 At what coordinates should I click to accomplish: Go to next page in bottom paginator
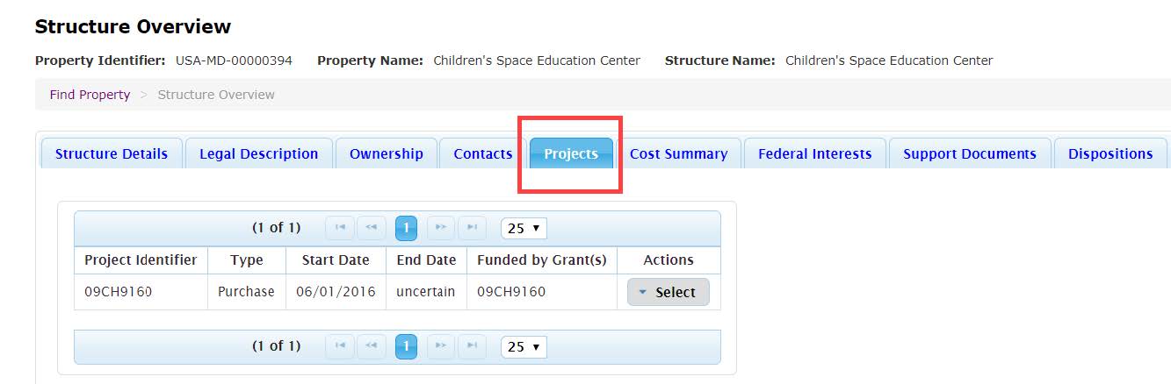(441, 347)
